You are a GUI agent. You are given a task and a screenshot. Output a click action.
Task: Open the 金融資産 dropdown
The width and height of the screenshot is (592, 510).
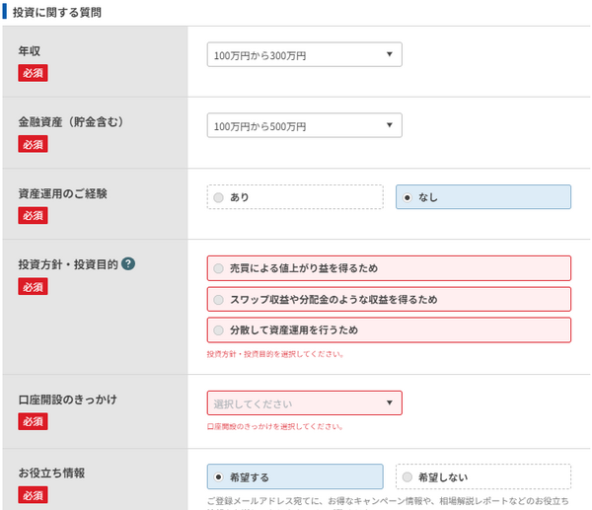pyautogui.click(x=304, y=126)
